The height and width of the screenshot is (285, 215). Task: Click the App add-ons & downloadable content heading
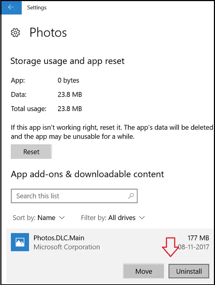87,174
